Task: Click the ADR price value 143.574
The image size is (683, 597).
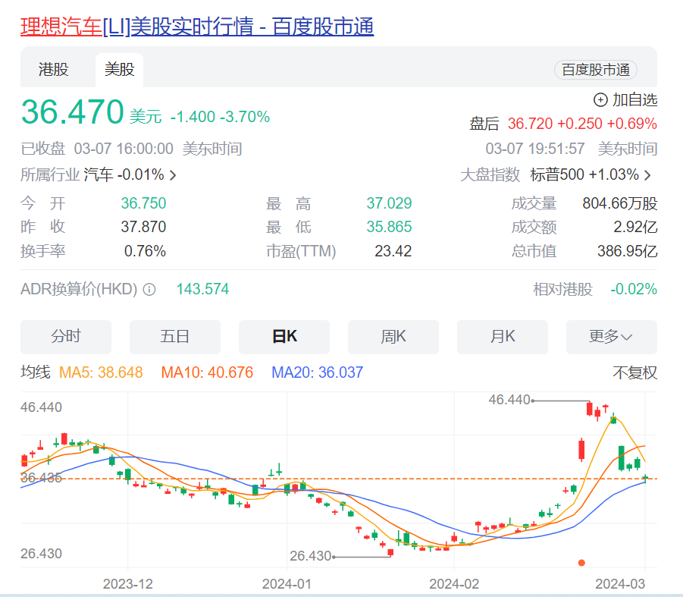Action: [x=202, y=289]
